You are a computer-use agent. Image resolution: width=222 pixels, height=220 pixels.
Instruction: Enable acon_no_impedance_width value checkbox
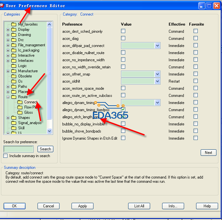(123, 60)
